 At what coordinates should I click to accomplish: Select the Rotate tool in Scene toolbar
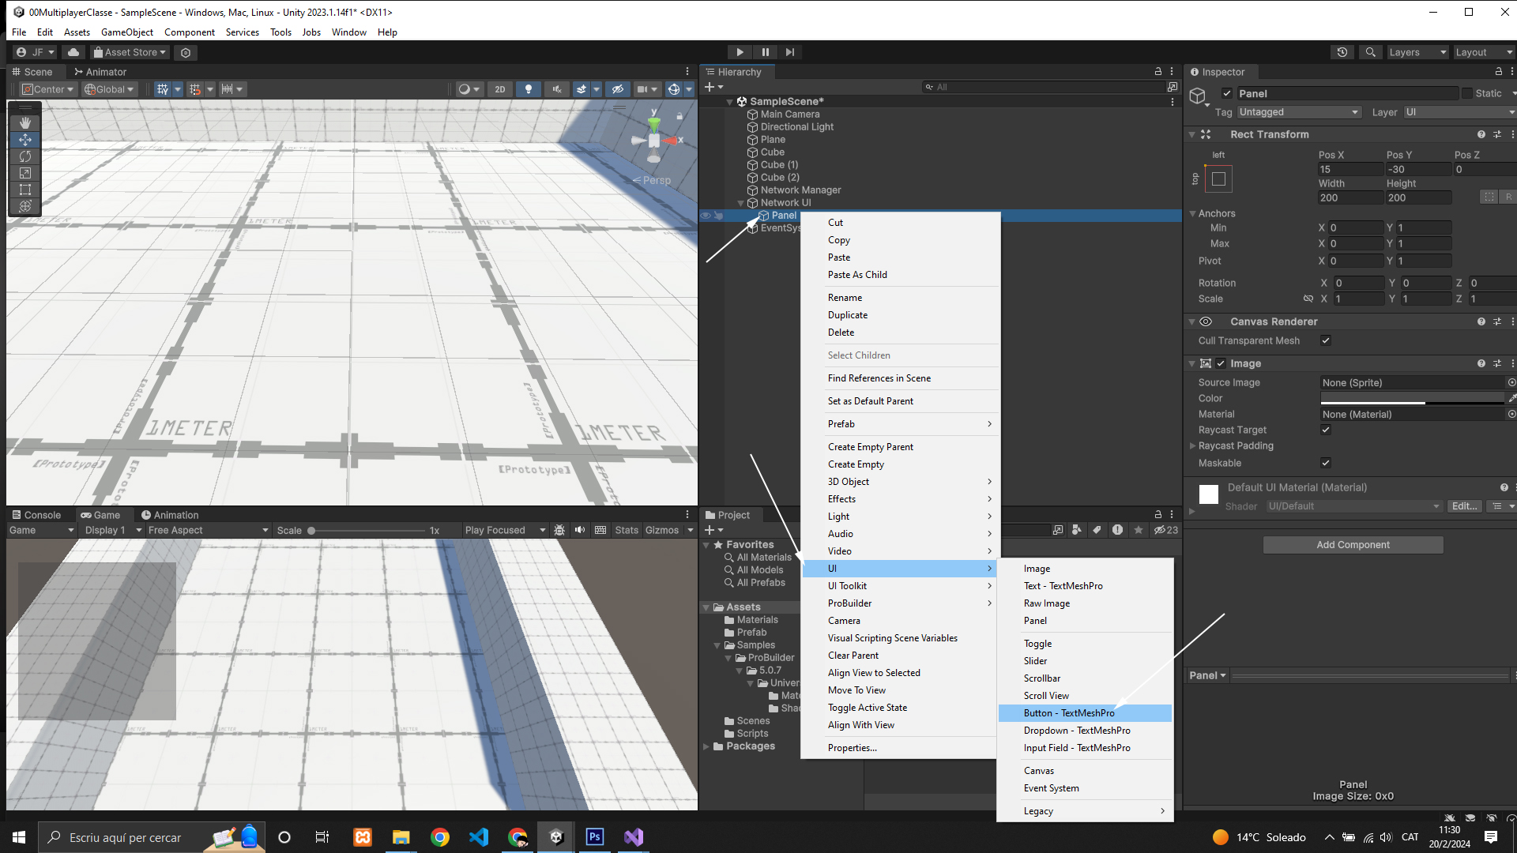click(x=24, y=156)
